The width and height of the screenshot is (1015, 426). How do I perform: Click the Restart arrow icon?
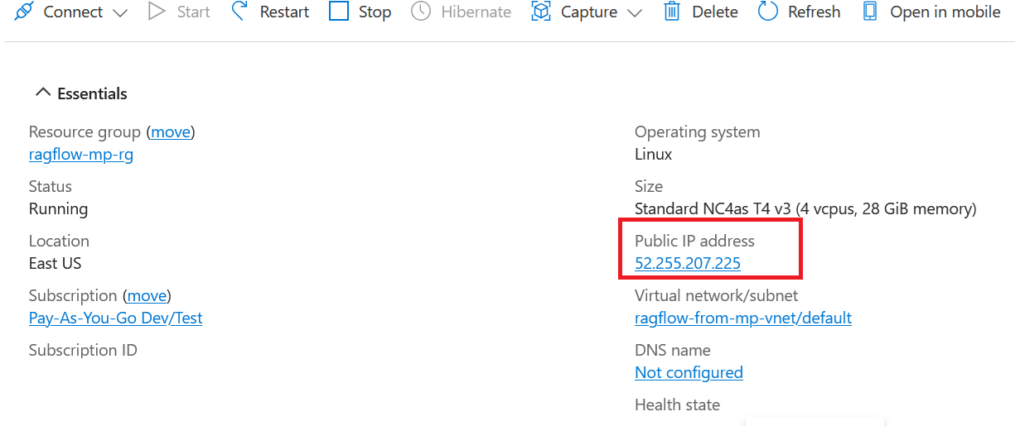(x=239, y=12)
